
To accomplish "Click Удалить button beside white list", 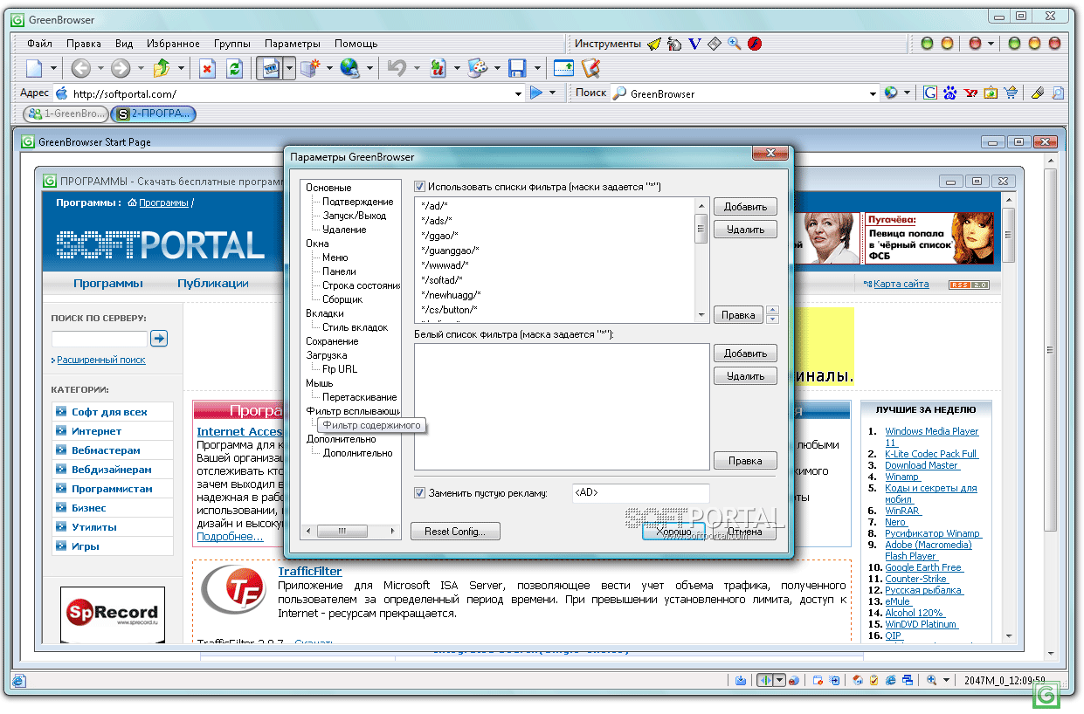I will [x=745, y=376].
